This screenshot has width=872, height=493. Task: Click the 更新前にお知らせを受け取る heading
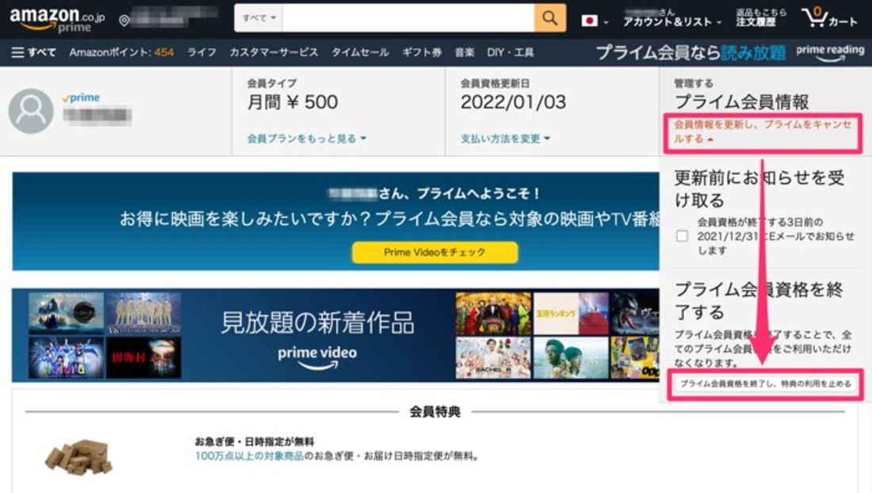pos(759,189)
